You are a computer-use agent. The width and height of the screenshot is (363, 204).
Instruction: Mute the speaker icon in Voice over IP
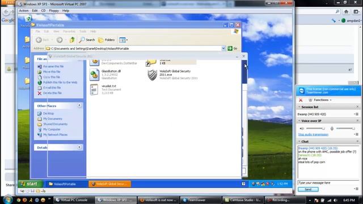click(302, 129)
